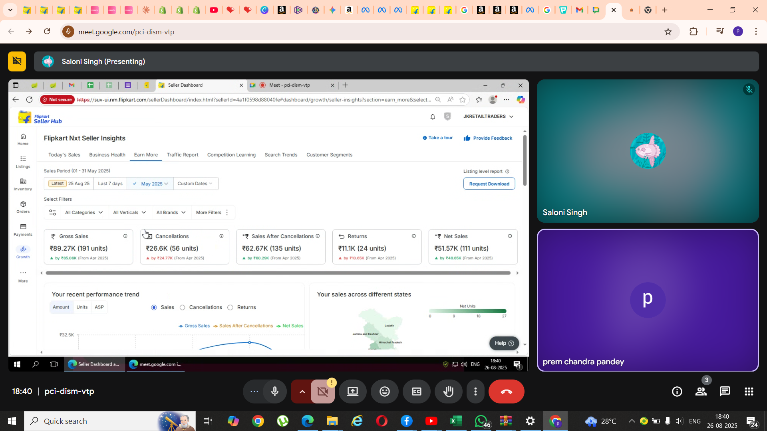The width and height of the screenshot is (767, 431).
Task: Select the Returns radio button
Action: [x=230, y=307]
